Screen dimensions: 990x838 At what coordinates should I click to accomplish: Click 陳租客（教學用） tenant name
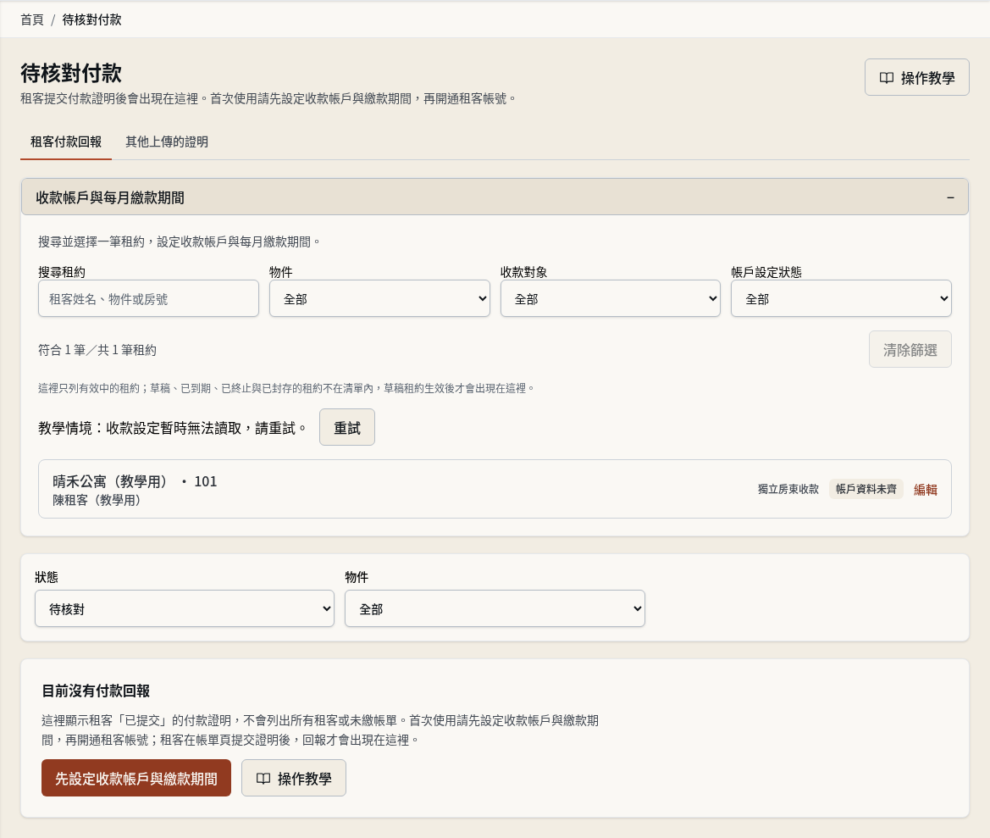[x=97, y=500]
